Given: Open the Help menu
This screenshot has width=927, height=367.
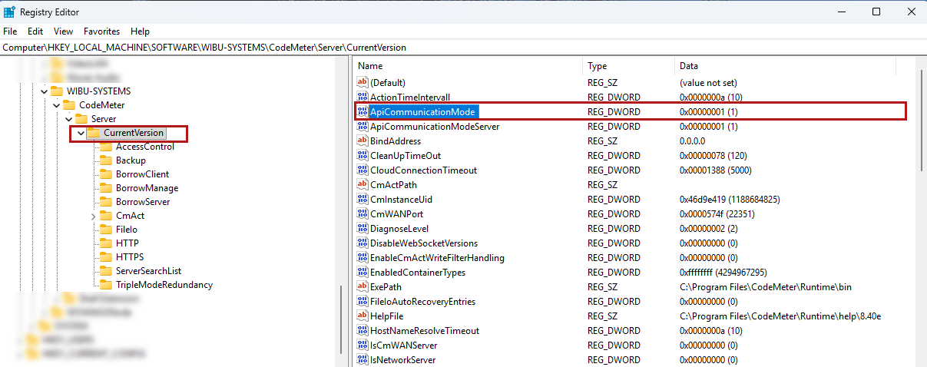Looking at the screenshot, I should click(140, 31).
